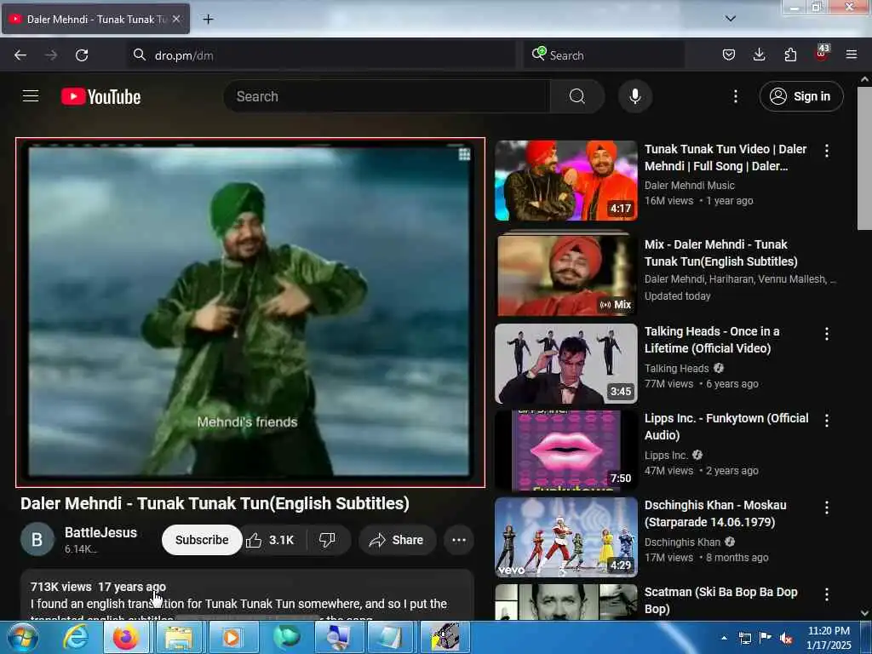
Task: Type in the YouTube Search field
Action: tap(387, 96)
